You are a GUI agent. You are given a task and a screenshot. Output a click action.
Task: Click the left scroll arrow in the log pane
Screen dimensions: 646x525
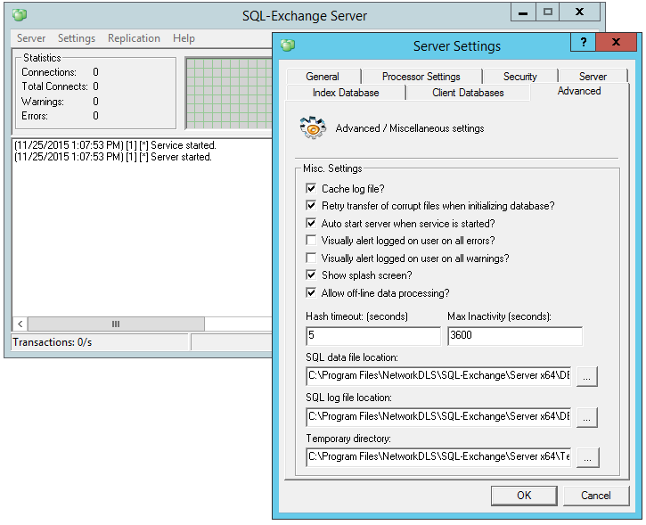coord(20,324)
